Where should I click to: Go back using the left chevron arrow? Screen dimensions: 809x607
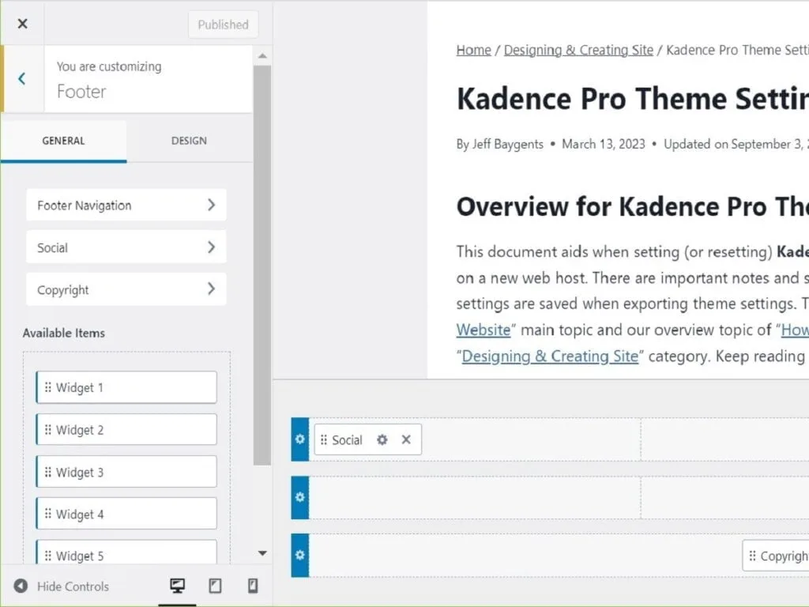tap(21, 78)
